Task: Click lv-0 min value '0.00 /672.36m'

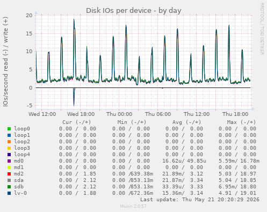Action: (x=133, y=193)
